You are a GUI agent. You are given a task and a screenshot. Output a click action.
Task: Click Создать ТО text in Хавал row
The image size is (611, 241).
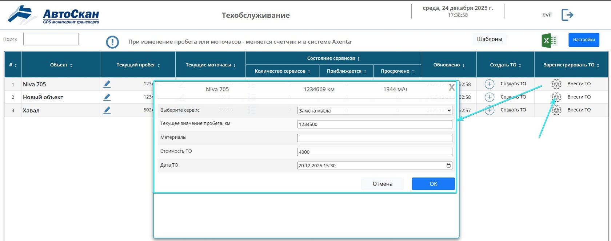tap(513, 110)
